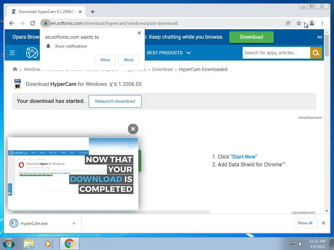Click the 'HyperCam Downloaded' breadcrumb text

pos(203,69)
